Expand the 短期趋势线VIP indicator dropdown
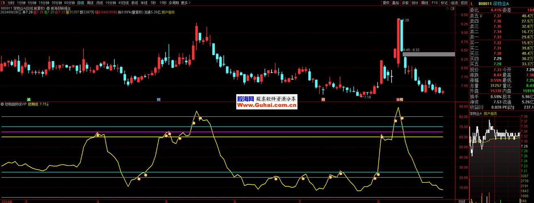This screenshot has height=203, width=534. 2,104
